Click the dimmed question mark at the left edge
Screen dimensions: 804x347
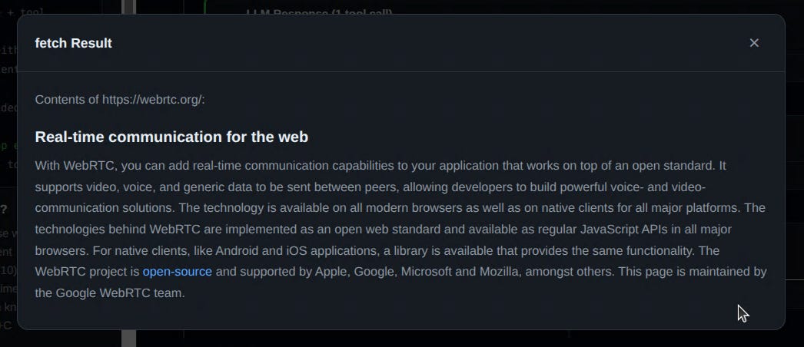(4, 210)
